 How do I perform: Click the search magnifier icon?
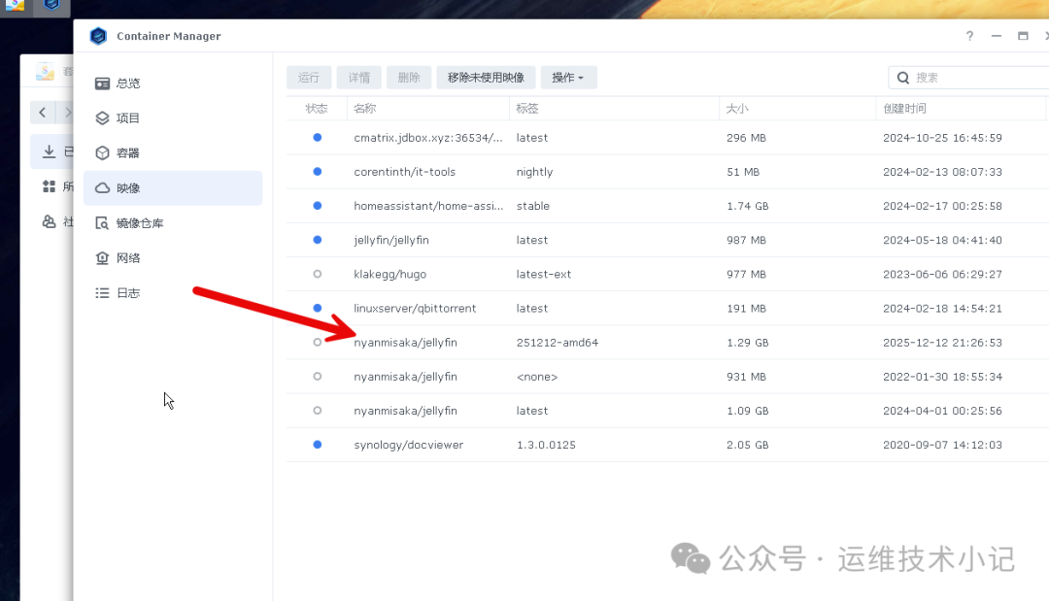[903, 78]
